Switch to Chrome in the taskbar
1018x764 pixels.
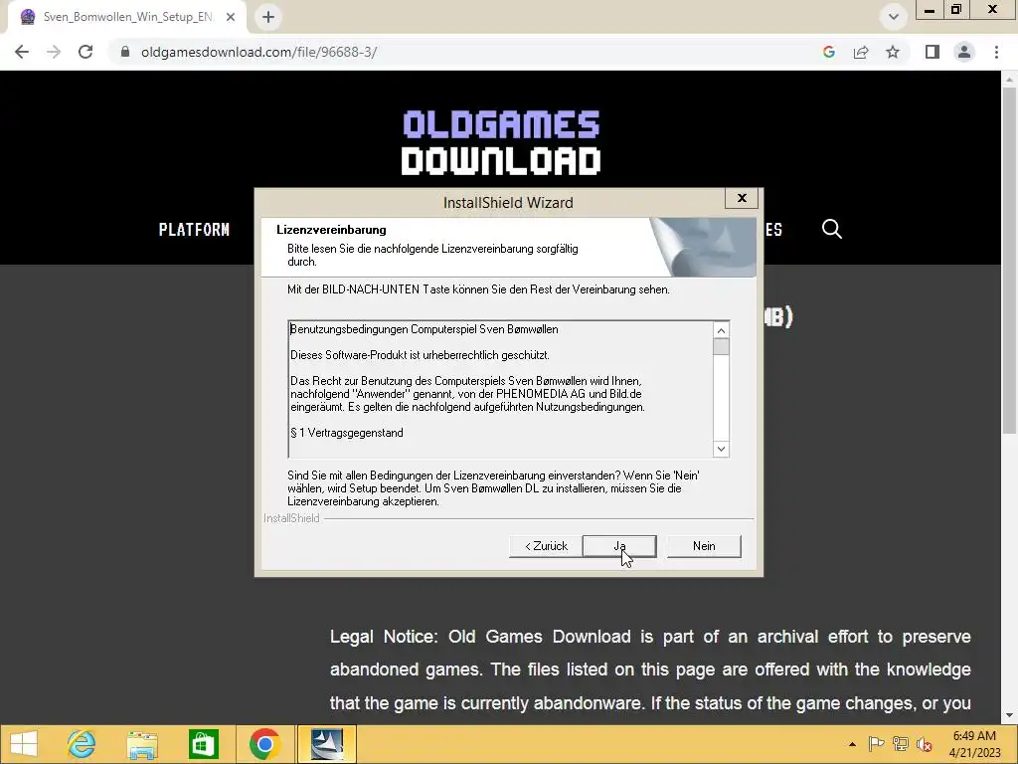click(x=264, y=744)
